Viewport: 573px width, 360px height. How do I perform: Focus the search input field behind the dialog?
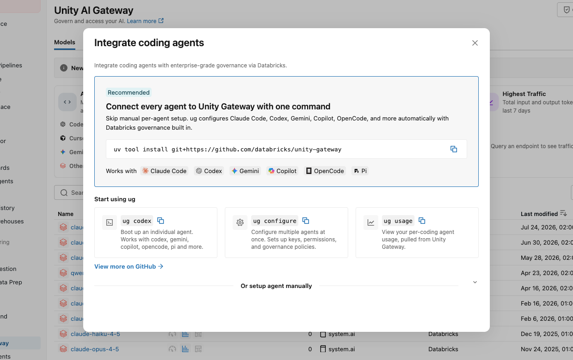(x=69, y=192)
